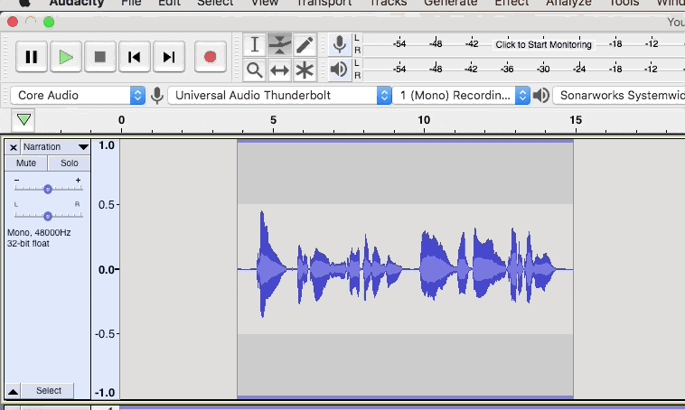The width and height of the screenshot is (685, 410).
Task: Click the Narration track gain slider
Action: tap(48, 189)
